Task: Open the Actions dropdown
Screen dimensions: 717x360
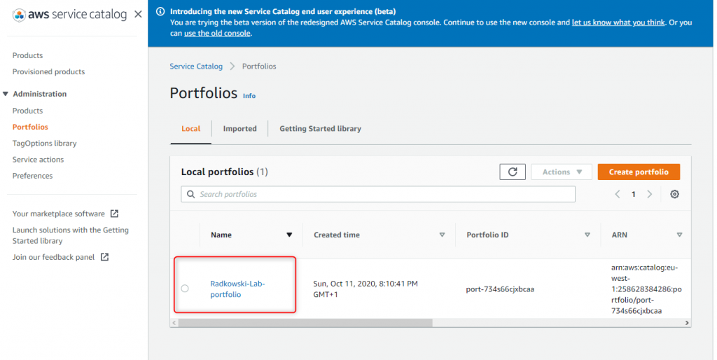Action: click(x=562, y=172)
